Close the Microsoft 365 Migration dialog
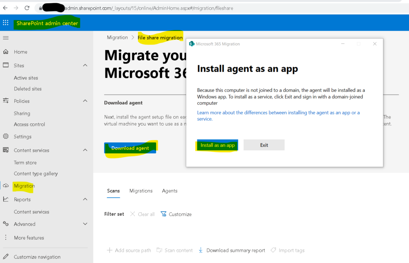 click(375, 44)
